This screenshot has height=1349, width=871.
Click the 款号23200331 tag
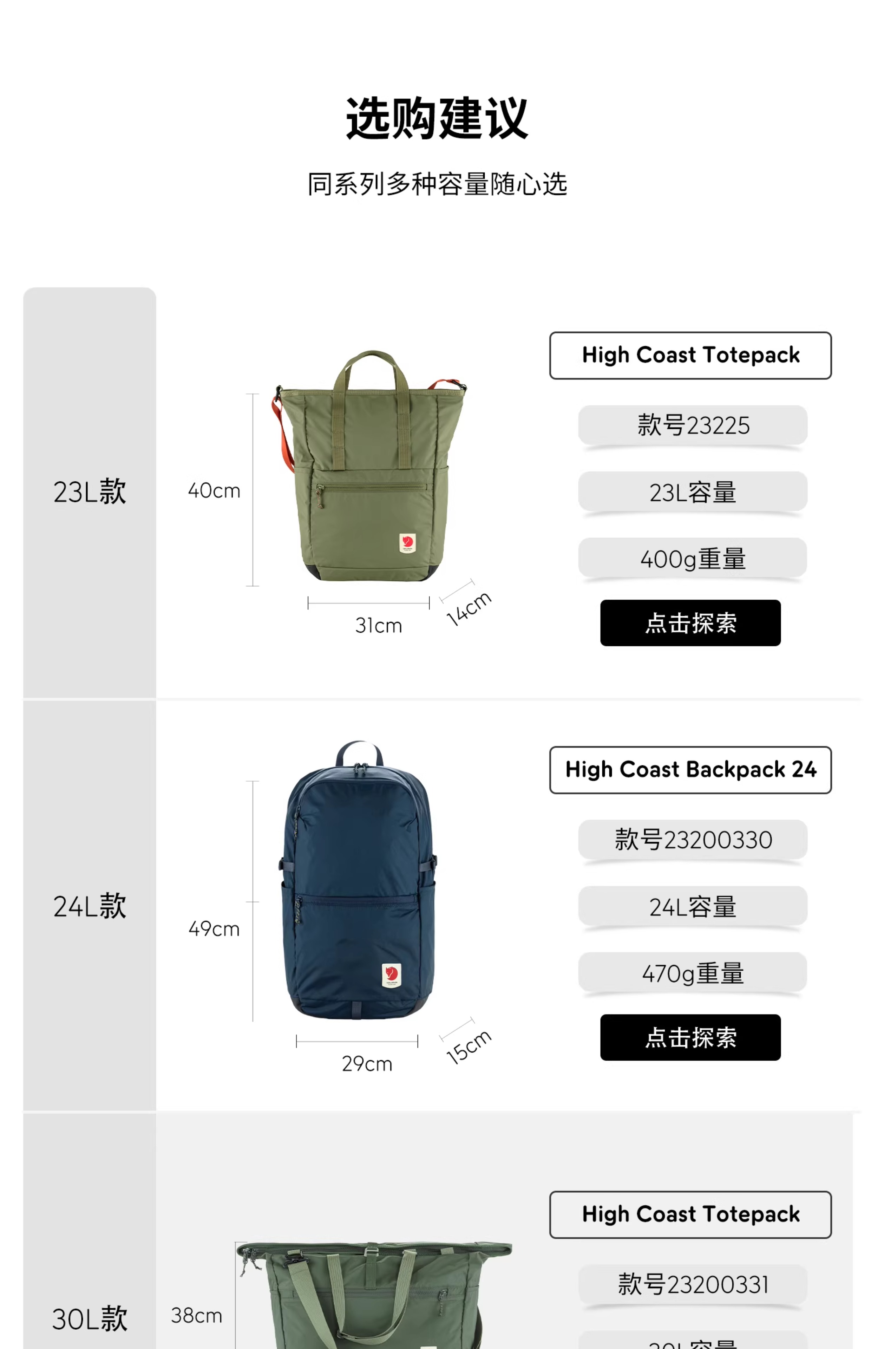coord(693,1284)
